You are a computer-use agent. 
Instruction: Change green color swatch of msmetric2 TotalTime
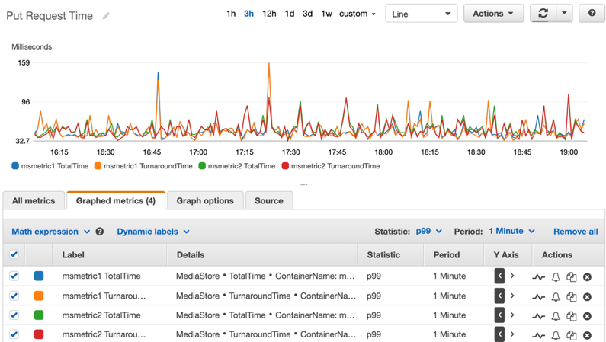pyautogui.click(x=39, y=315)
